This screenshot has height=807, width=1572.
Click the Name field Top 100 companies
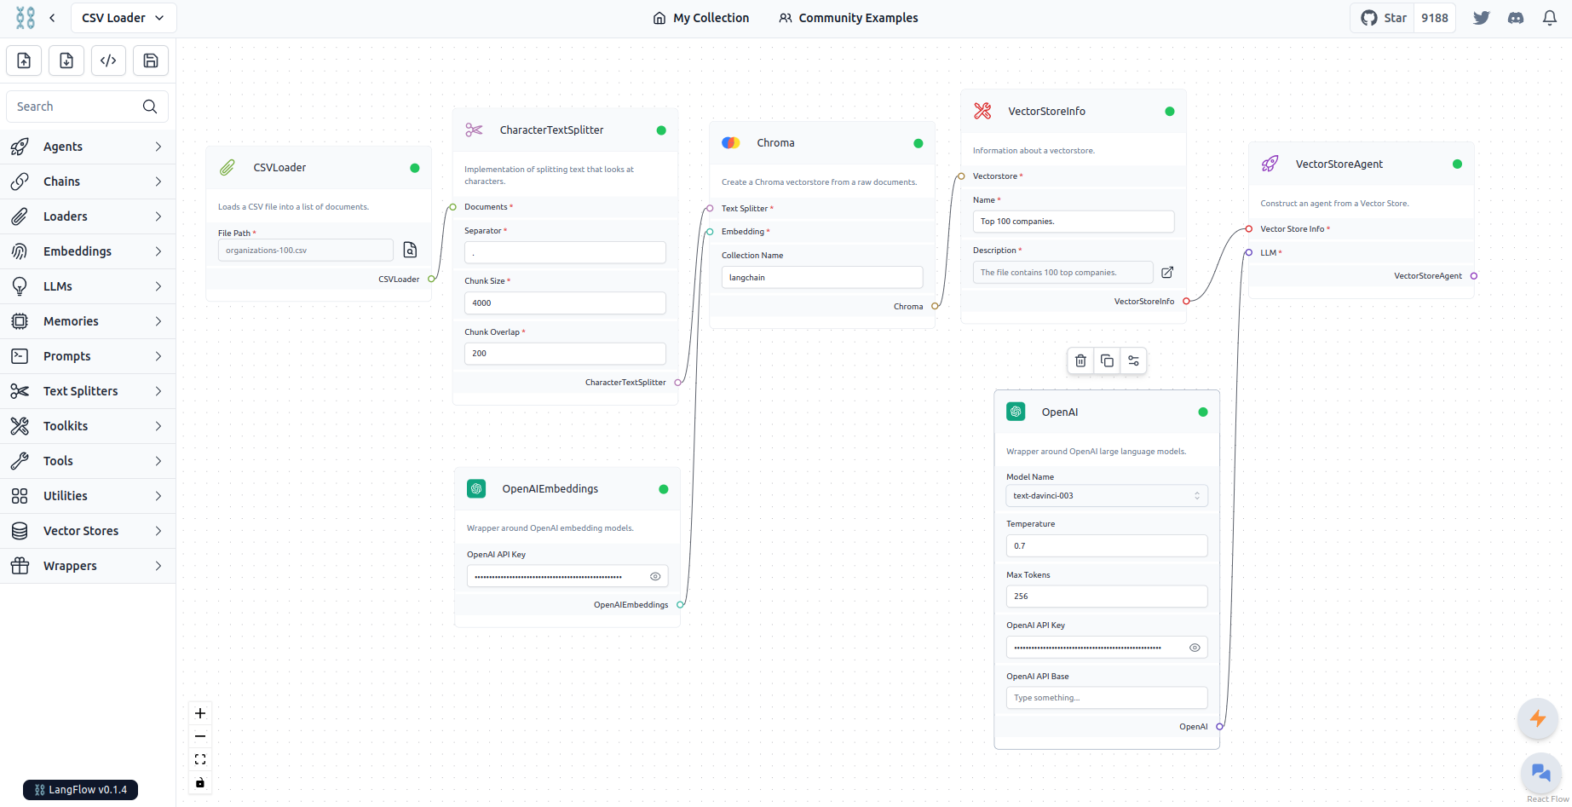click(x=1074, y=222)
